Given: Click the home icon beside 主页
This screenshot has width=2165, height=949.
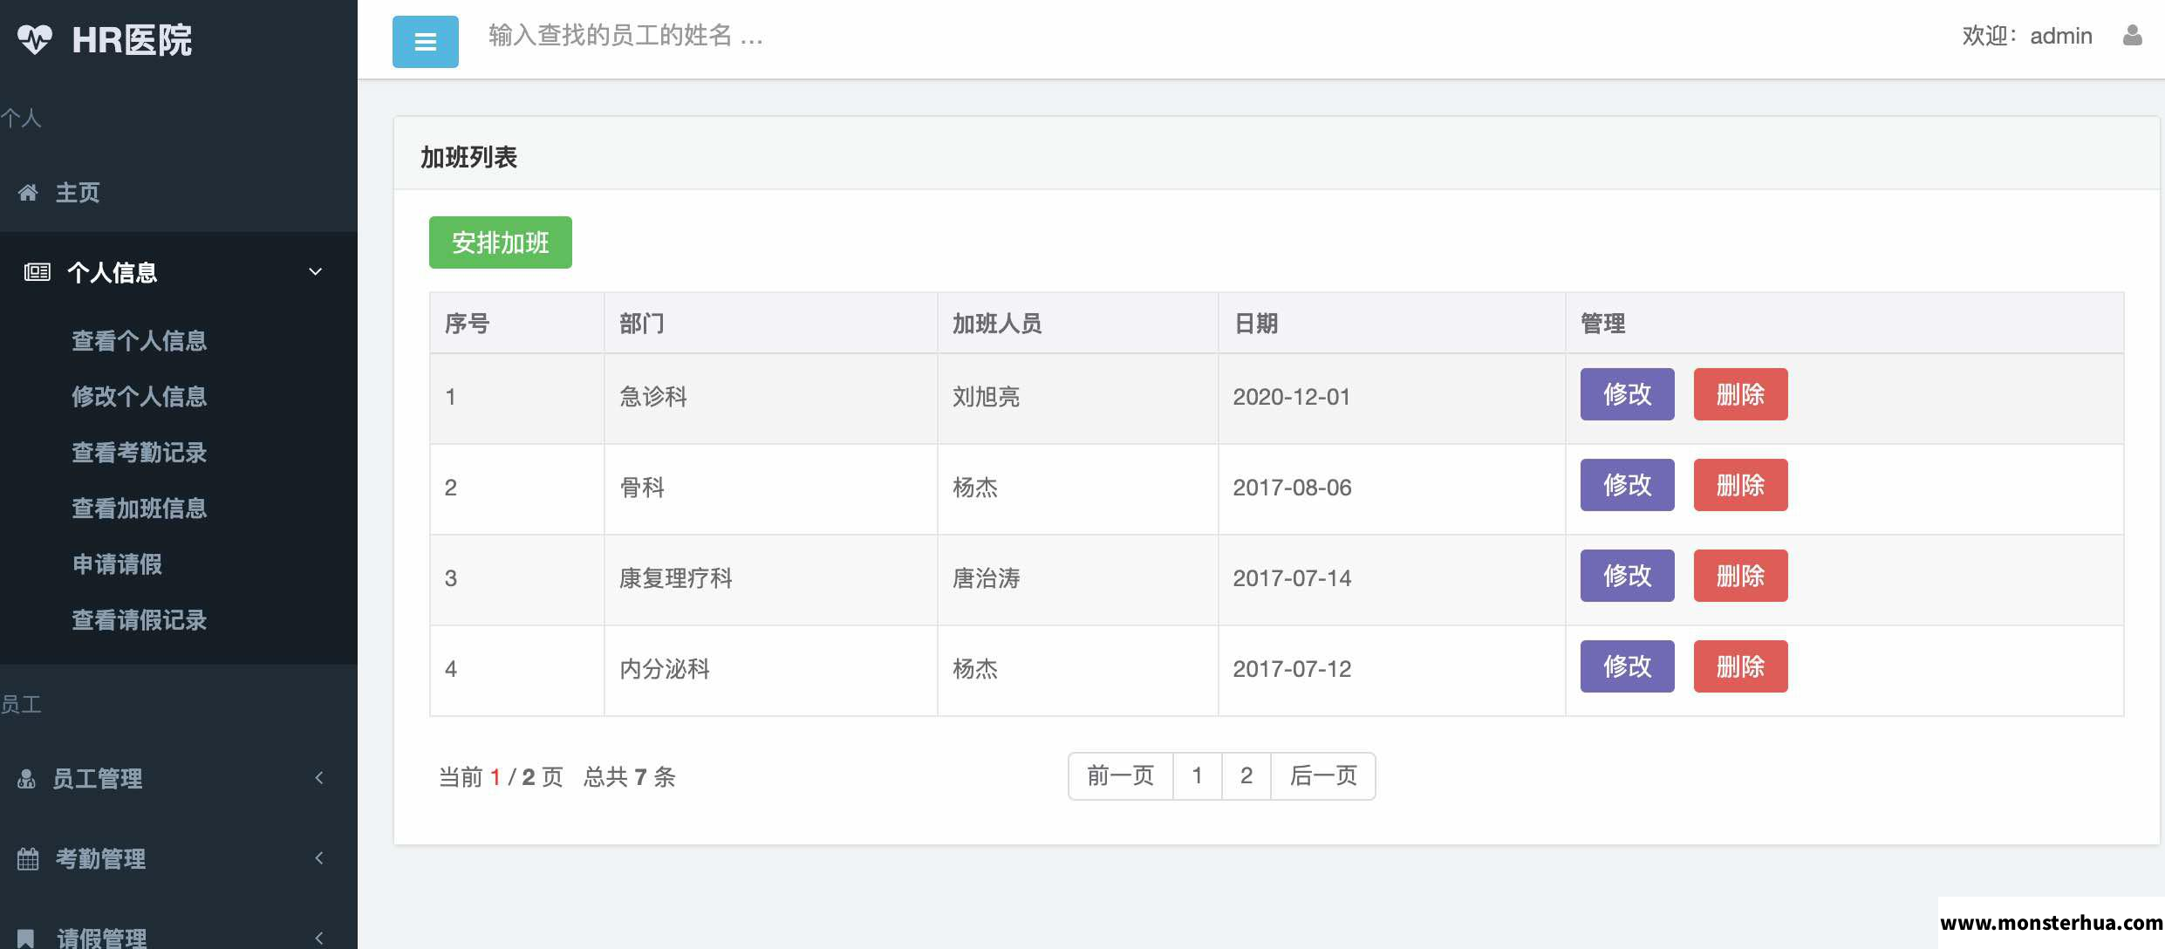Looking at the screenshot, I should point(28,193).
